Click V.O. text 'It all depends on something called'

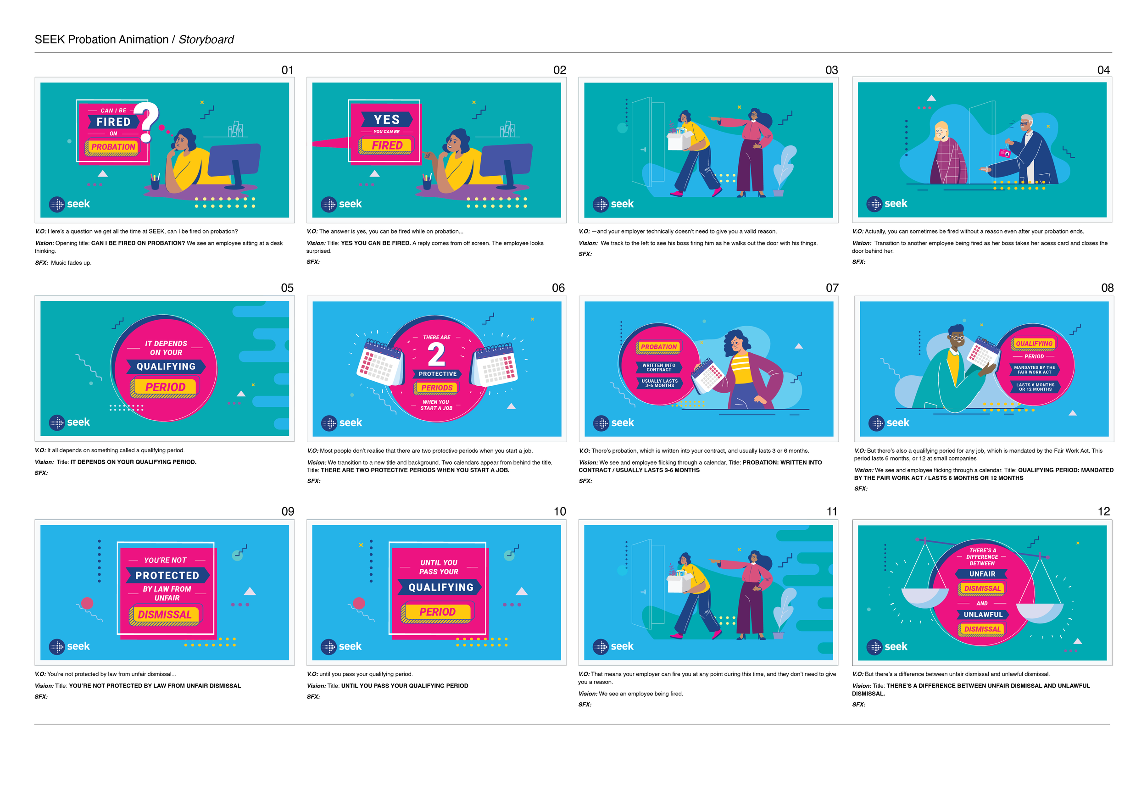tap(110, 450)
